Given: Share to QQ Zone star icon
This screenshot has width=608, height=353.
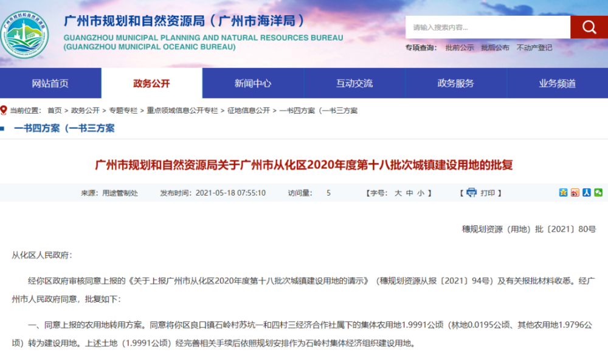Looking at the screenshot, I should click(563, 193).
